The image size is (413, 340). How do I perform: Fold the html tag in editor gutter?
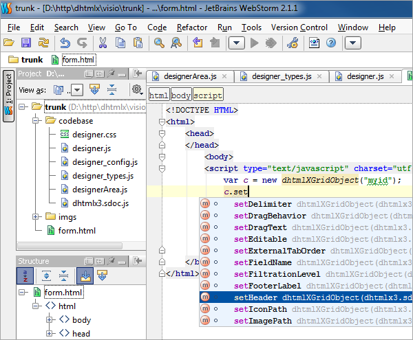point(162,122)
